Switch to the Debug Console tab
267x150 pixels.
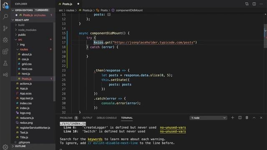[107, 117]
